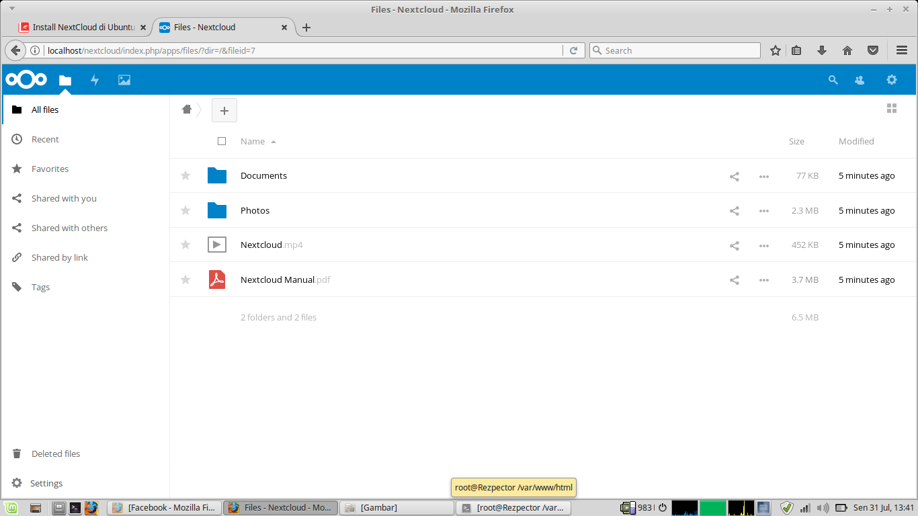The image size is (918, 516).
Task: Click the plus new file button
Action: [224, 110]
